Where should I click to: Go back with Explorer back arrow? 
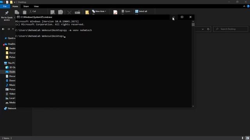click(x=3, y=29)
